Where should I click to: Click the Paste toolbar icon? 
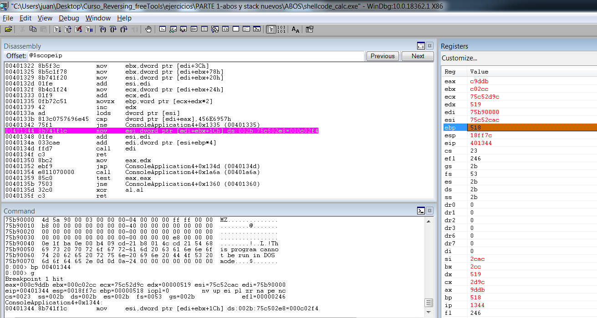(x=43, y=29)
